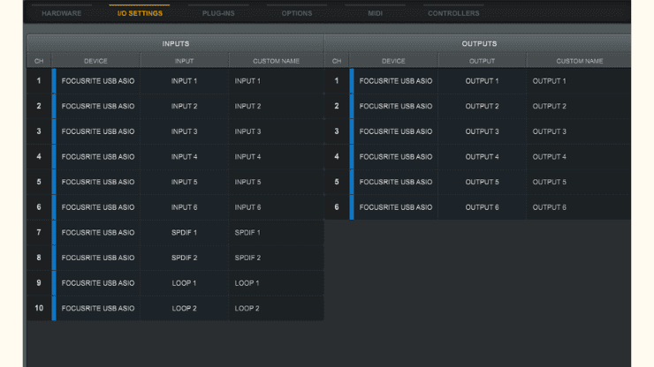
Task: Click the INPUTS section header
Action: coord(176,44)
